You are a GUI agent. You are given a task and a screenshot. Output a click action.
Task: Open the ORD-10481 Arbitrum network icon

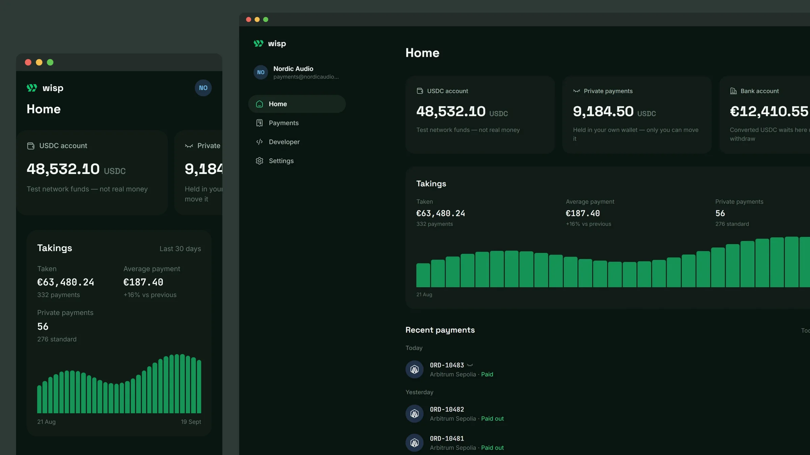pyautogui.click(x=414, y=443)
